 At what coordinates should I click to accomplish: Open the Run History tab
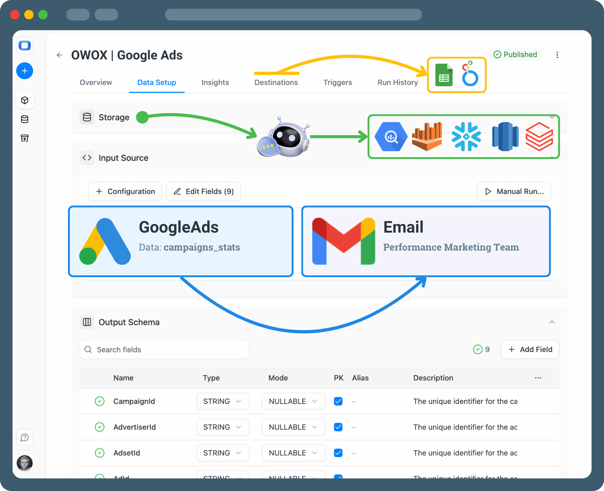pyautogui.click(x=397, y=82)
